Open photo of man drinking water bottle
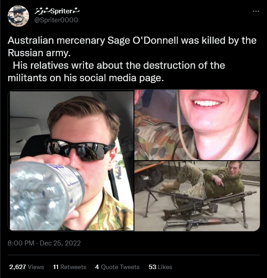267x278 pixels. (72, 161)
